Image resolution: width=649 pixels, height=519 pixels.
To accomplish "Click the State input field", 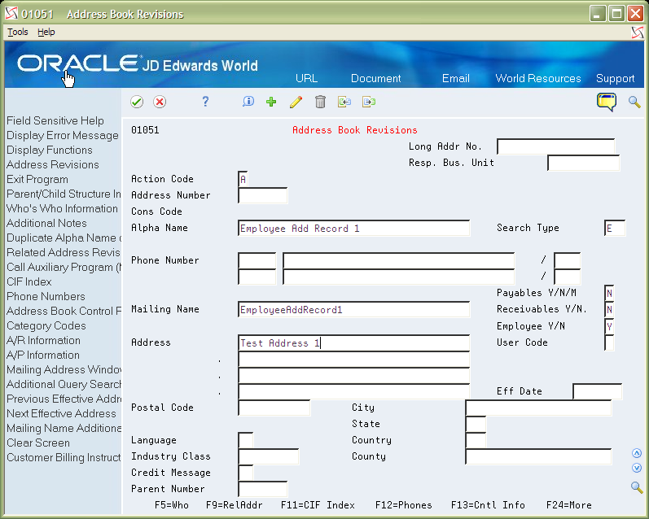I will point(476,424).
